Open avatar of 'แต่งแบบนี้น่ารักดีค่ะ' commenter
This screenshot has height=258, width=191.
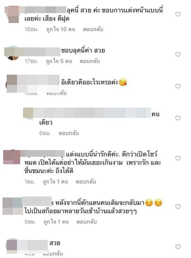(12, 157)
